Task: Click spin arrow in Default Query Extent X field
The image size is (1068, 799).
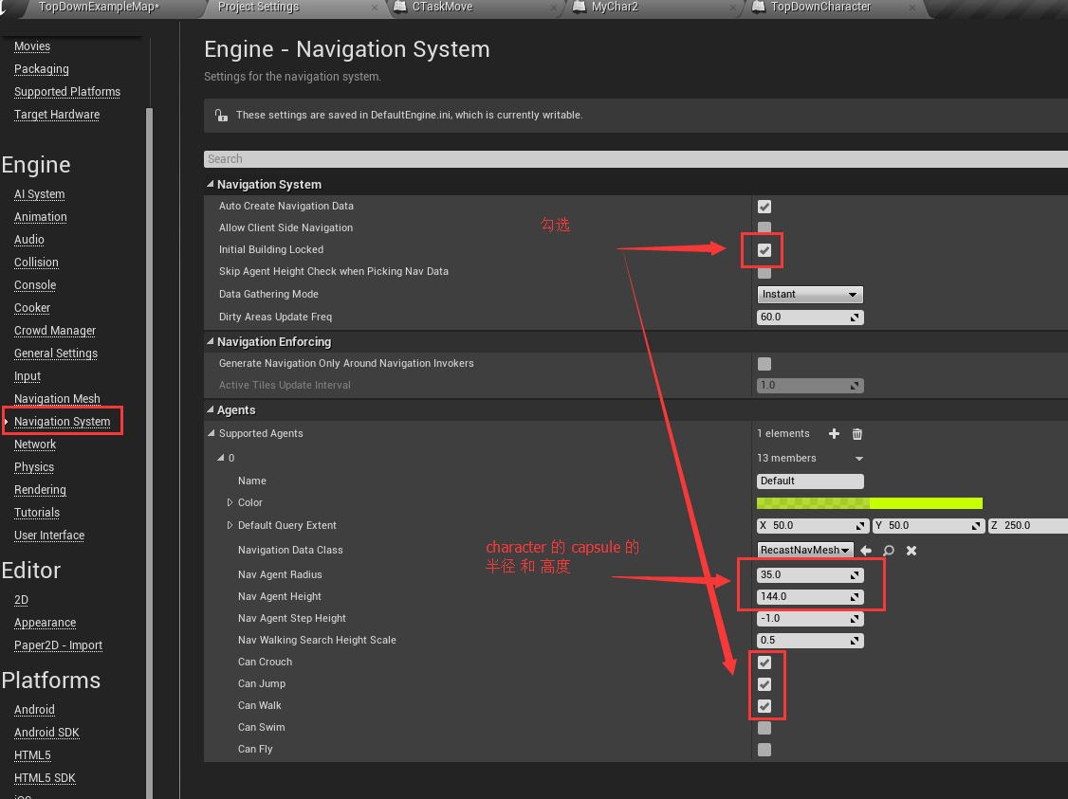Action: tap(861, 526)
